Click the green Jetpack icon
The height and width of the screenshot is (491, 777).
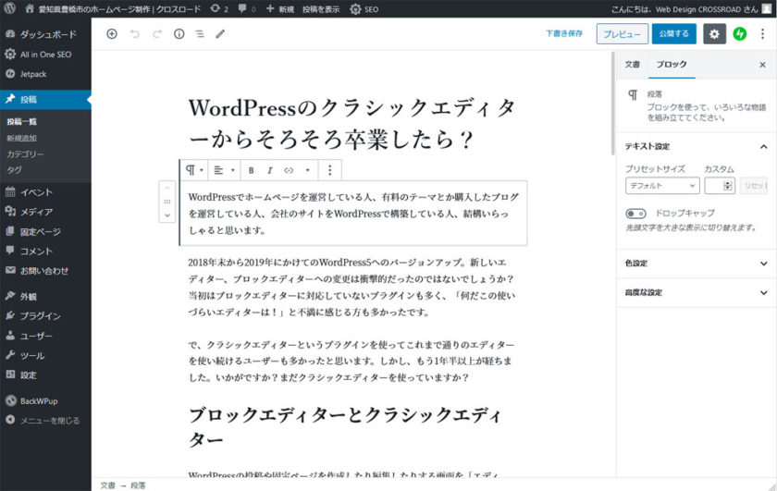(x=740, y=33)
